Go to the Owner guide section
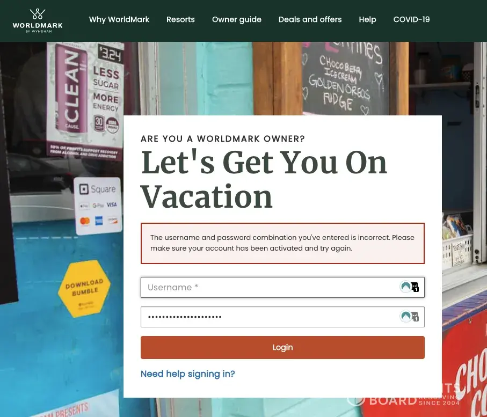 pyautogui.click(x=237, y=19)
